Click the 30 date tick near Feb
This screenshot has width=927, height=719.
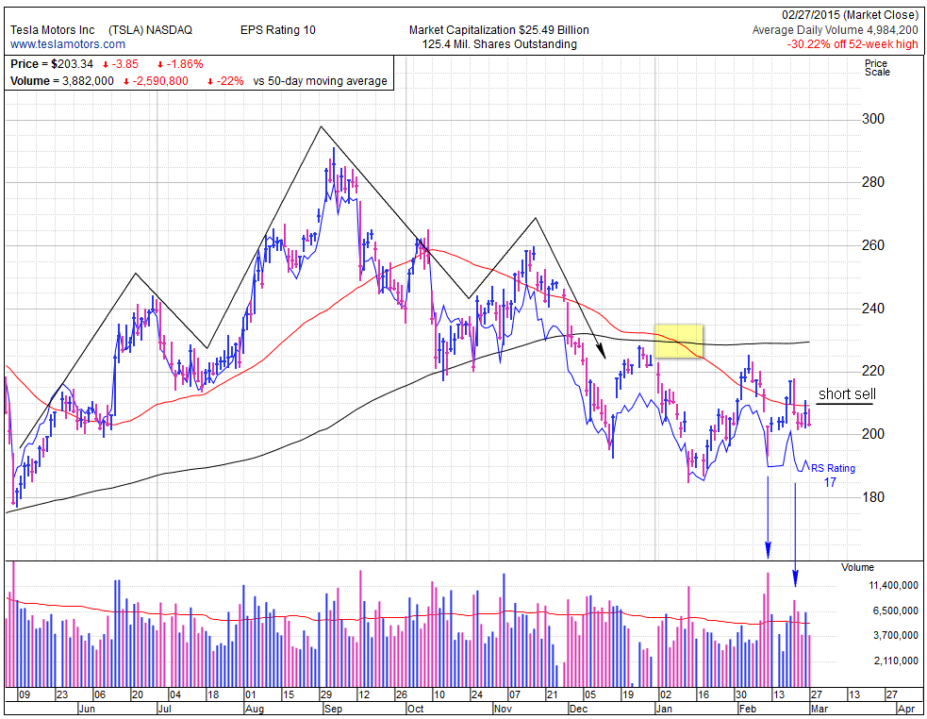click(741, 694)
